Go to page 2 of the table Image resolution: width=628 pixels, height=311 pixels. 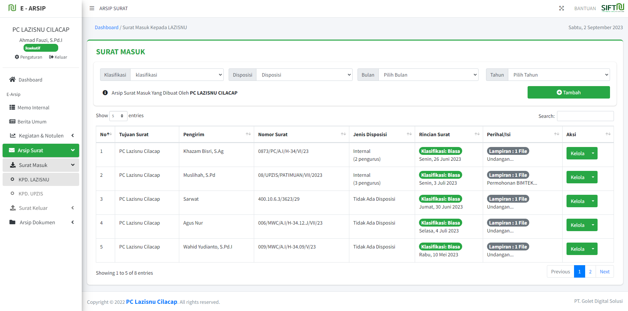tap(590, 271)
